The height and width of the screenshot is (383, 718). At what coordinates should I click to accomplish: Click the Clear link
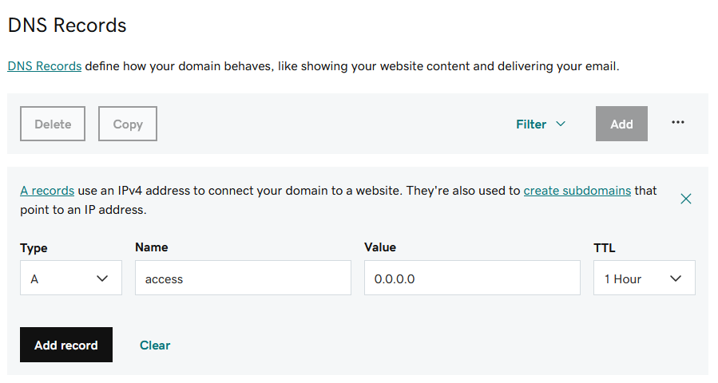click(155, 345)
